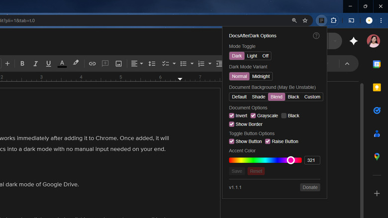The height and width of the screenshot is (218, 388).
Task: Enable the Black document option checkbox
Action: (284, 115)
